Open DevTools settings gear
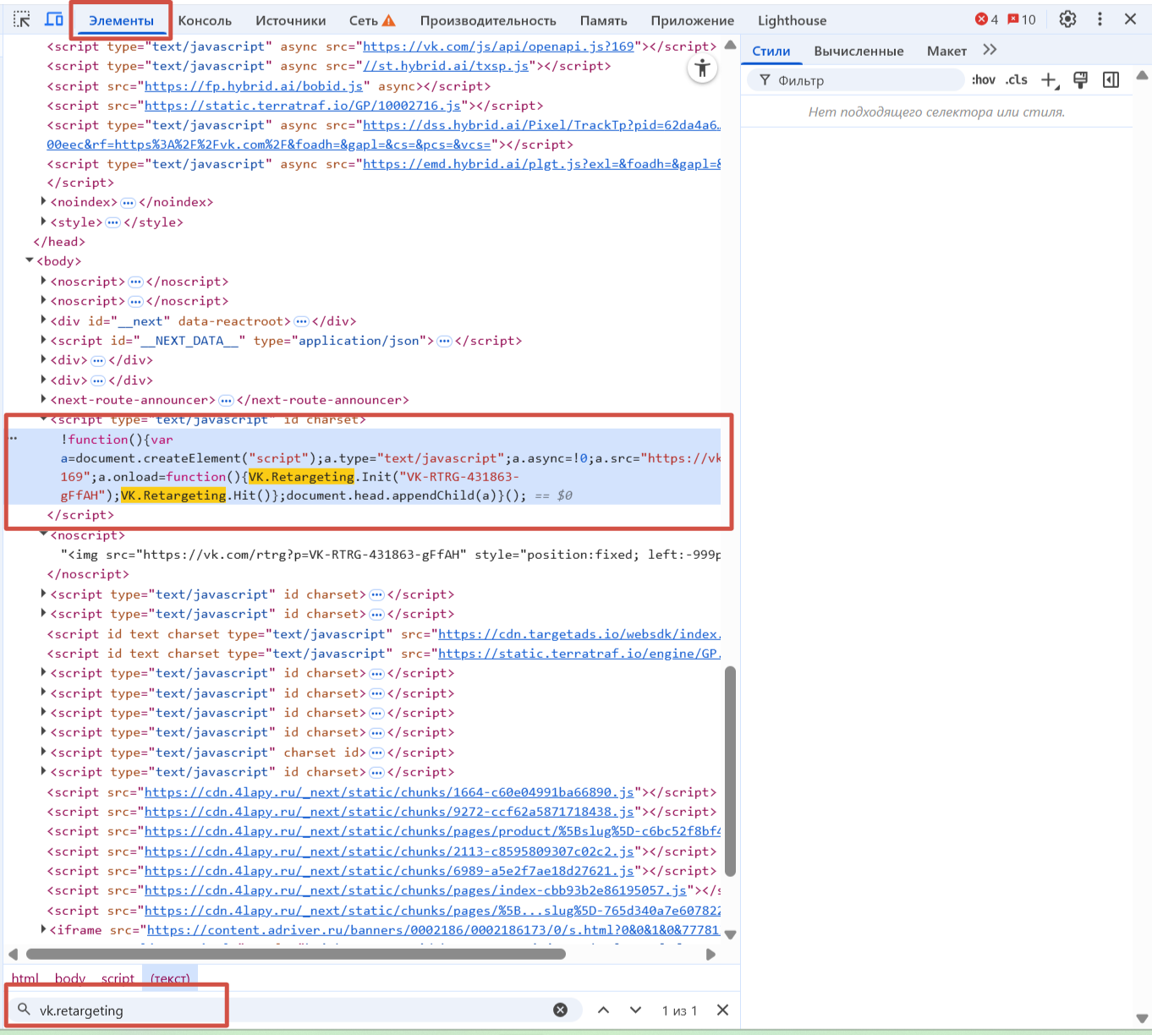 pos(1067,19)
